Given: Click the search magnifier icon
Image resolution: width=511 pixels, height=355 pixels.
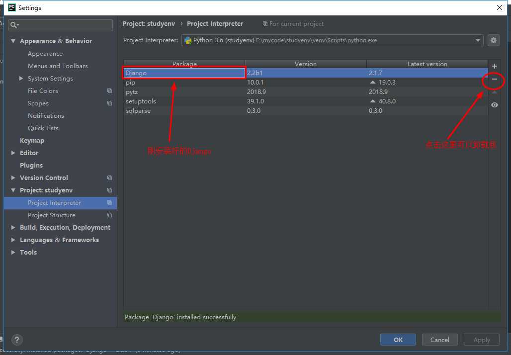Looking at the screenshot, I should tap(14, 25).
